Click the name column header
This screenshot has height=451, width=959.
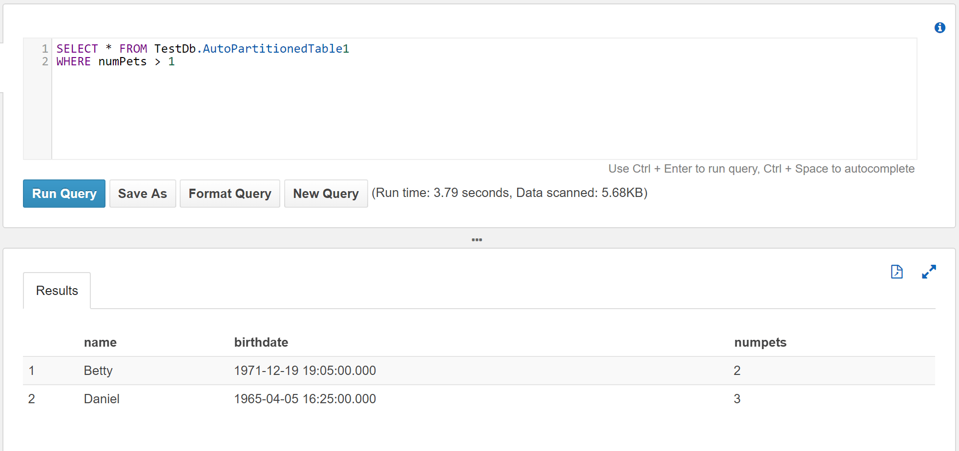100,342
